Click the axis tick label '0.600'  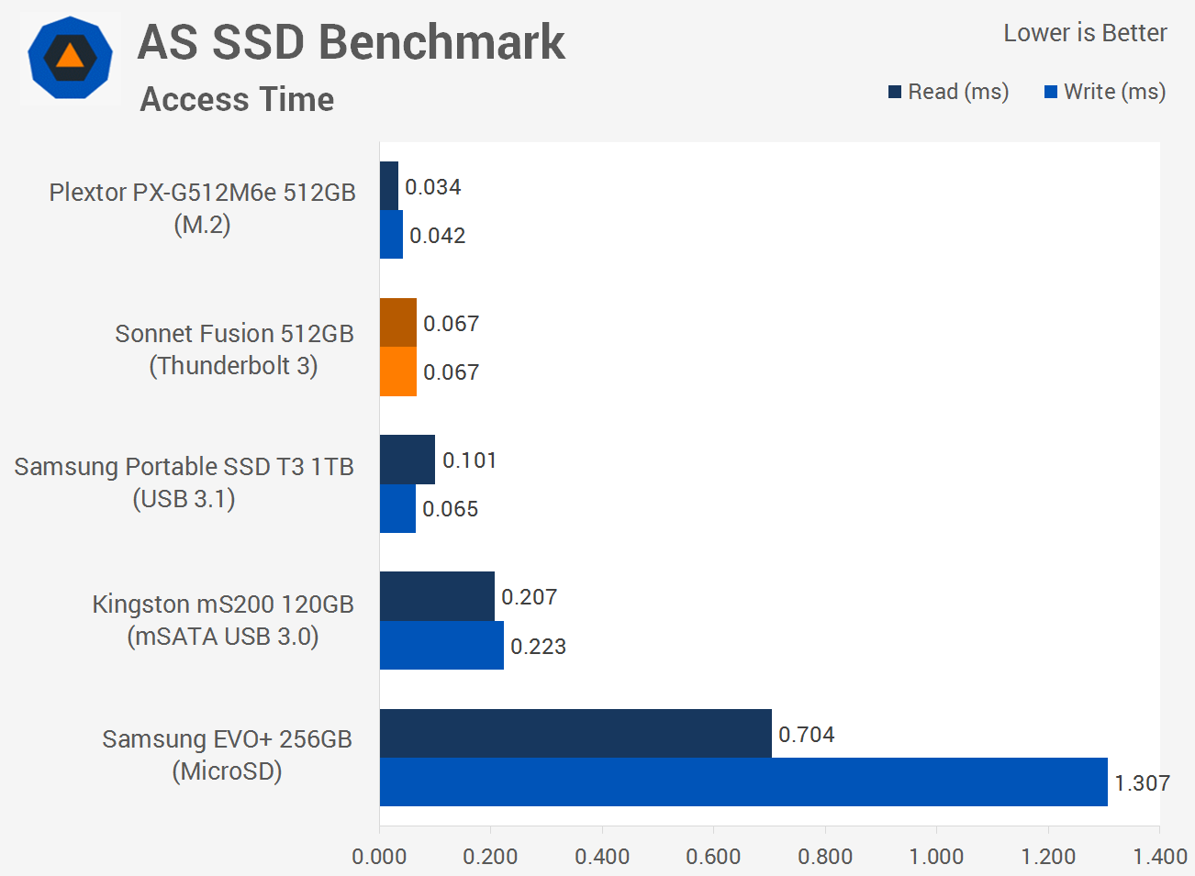713,857
